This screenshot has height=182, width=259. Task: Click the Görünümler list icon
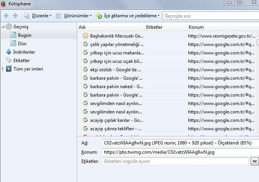(x=58, y=16)
